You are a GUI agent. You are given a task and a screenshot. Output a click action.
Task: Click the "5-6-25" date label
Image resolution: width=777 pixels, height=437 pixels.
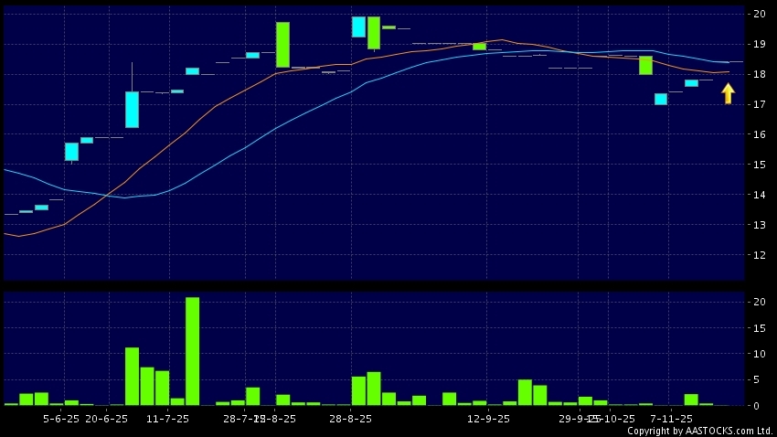61,419
